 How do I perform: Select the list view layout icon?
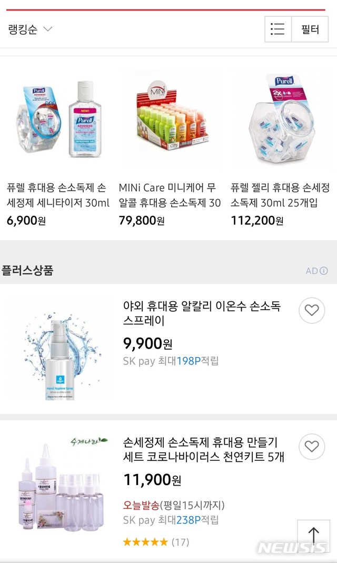click(x=278, y=29)
